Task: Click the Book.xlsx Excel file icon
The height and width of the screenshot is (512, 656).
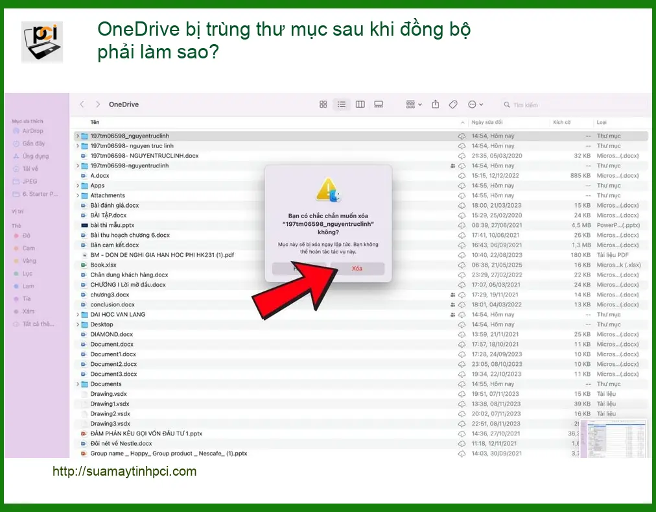Action: pyautogui.click(x=84, y=265)
